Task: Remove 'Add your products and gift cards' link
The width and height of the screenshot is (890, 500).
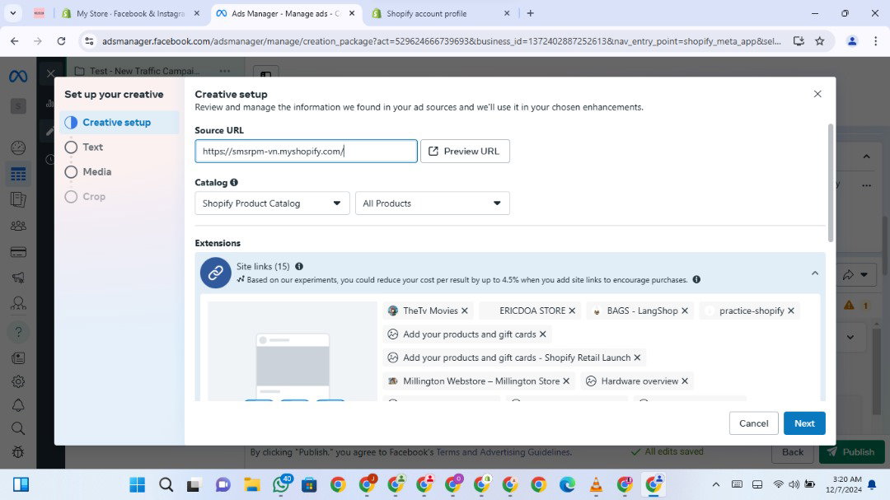Action: point(543,334)
